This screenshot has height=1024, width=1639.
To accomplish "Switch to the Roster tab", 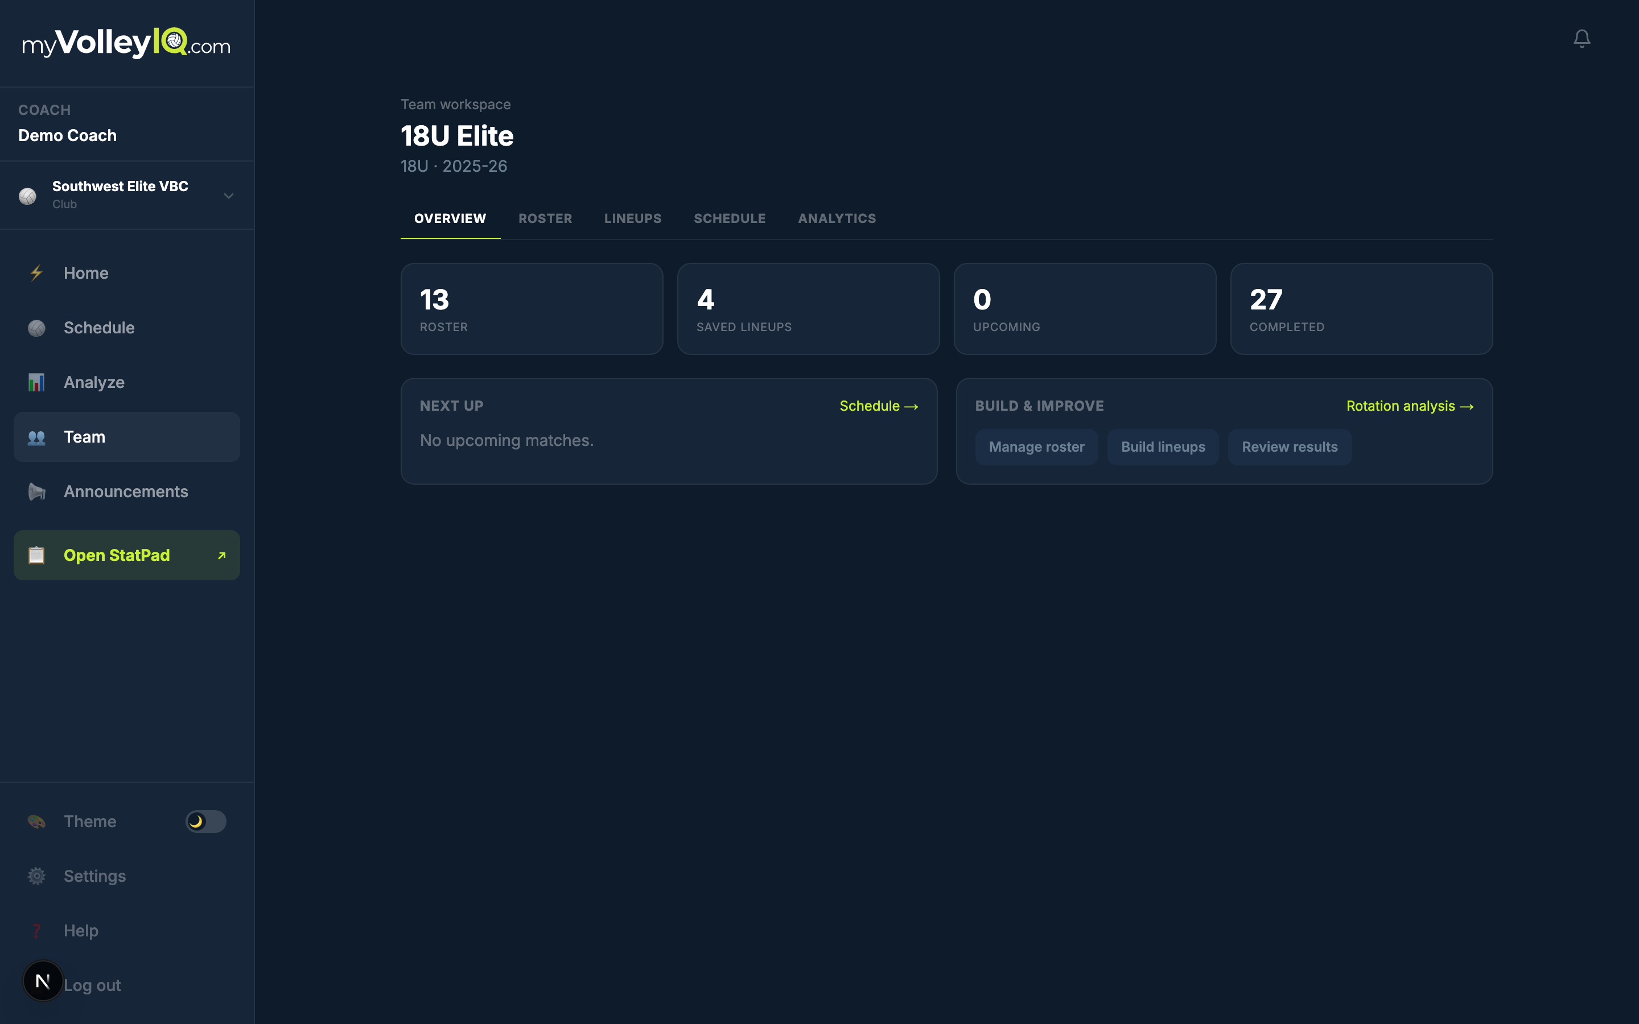I will pyautogui.click(x=545, y=219).
